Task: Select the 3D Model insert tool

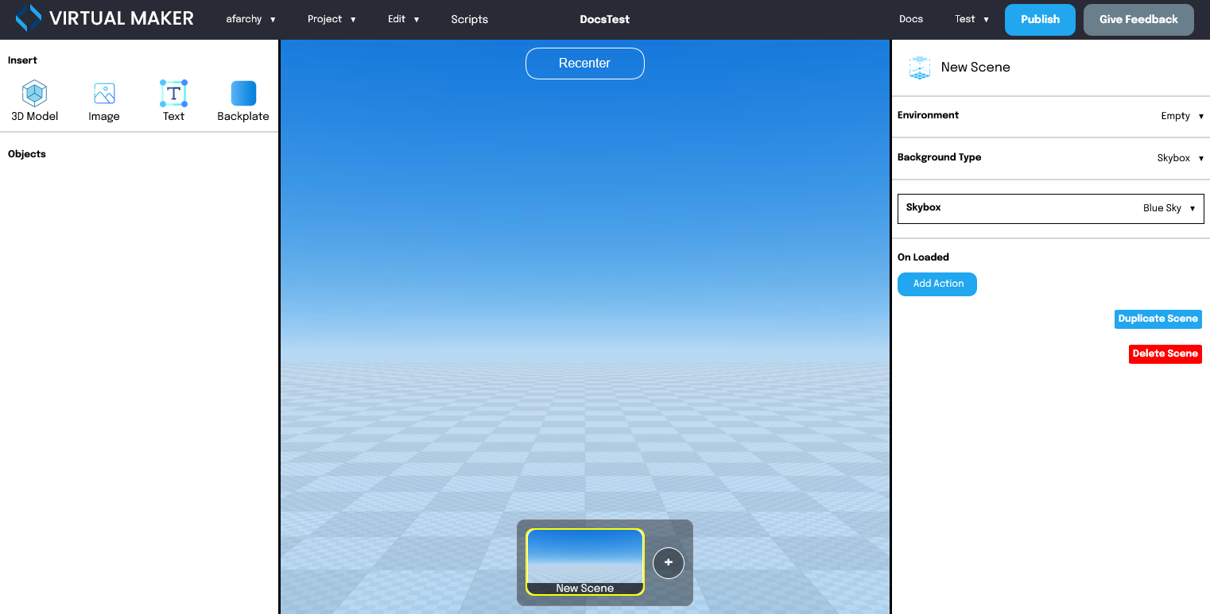Action: (x=34, y=99)
